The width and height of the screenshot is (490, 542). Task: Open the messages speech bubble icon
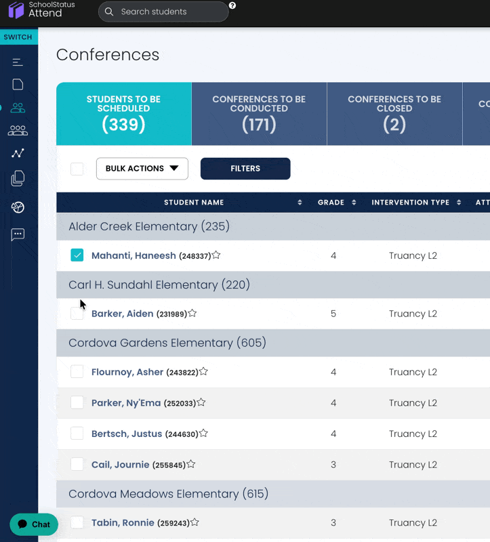click(x=18, y=234)
